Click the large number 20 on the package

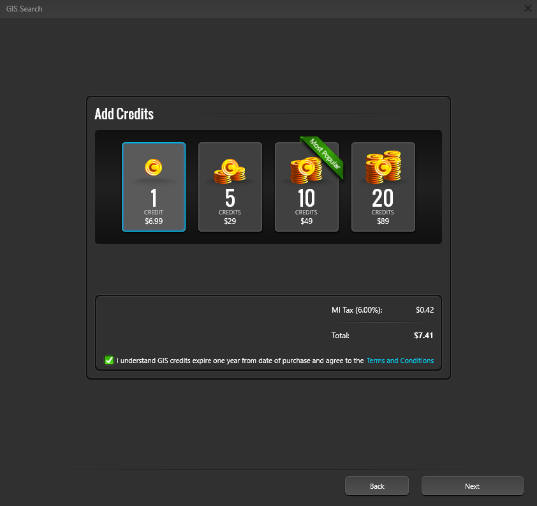click(383, 198)
